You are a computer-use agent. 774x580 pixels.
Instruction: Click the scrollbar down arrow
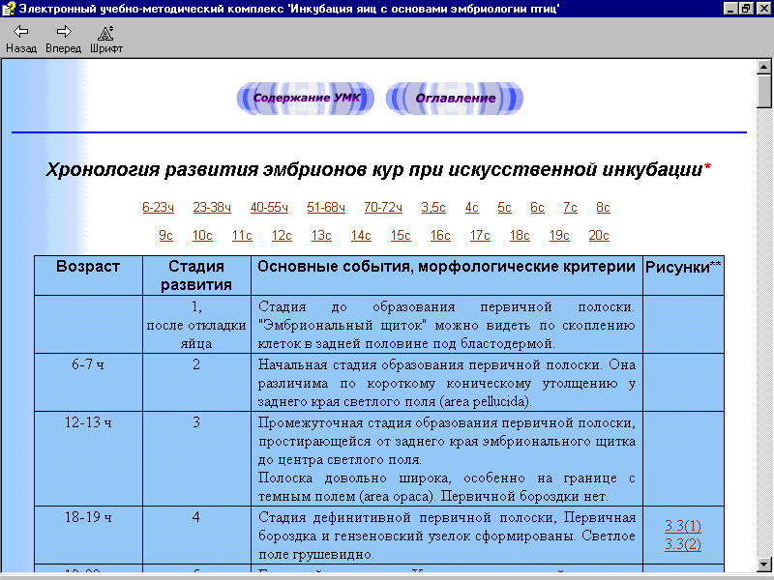[764, 563]
